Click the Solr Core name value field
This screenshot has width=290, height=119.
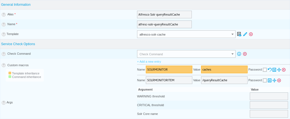[269, 114]
